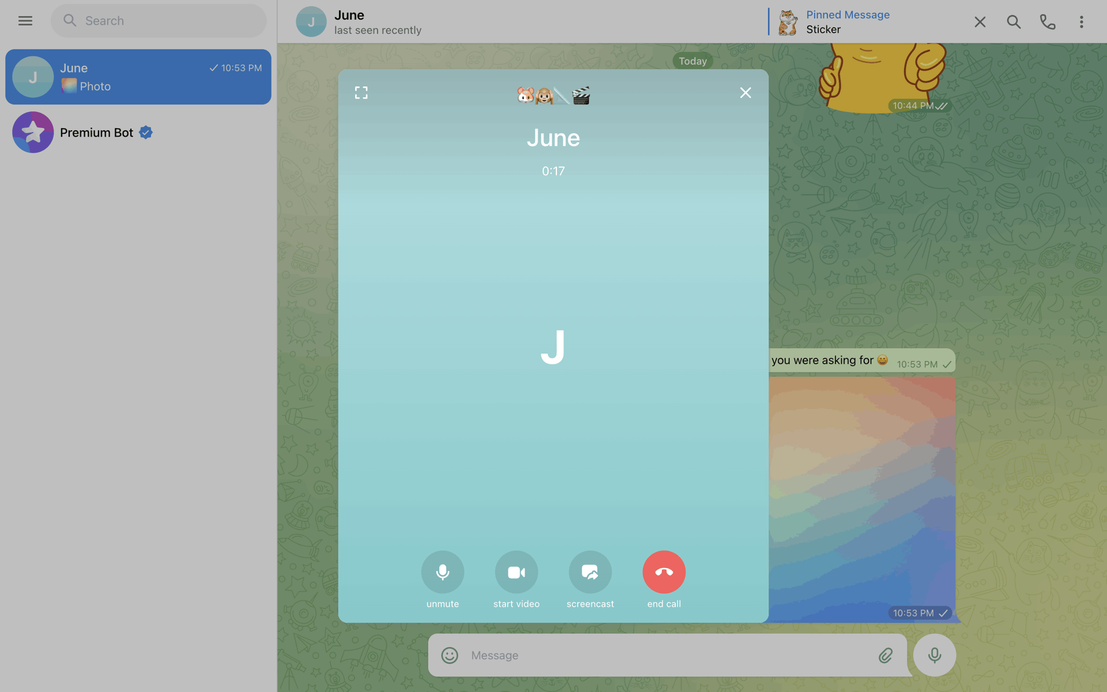The width and height of the screenshot is (1107, 692).
Task: Open the hamburger main menu
Action: pyautogui.click(x=25, y=21)
